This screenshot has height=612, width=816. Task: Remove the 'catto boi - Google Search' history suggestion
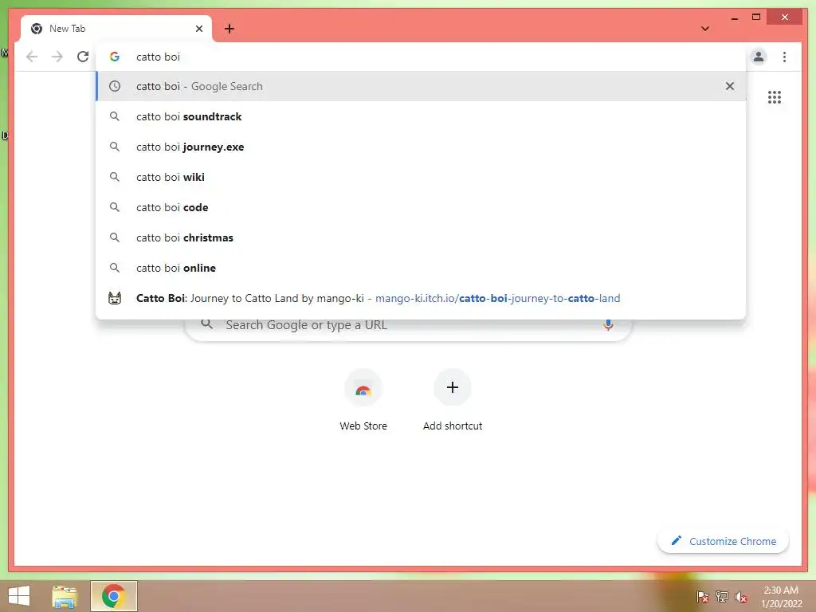tap(730, 86)
